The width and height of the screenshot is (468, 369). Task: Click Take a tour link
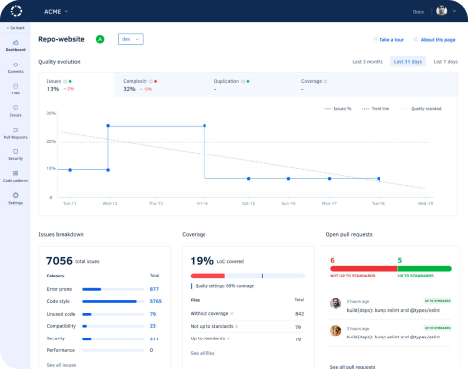point(391,40)
